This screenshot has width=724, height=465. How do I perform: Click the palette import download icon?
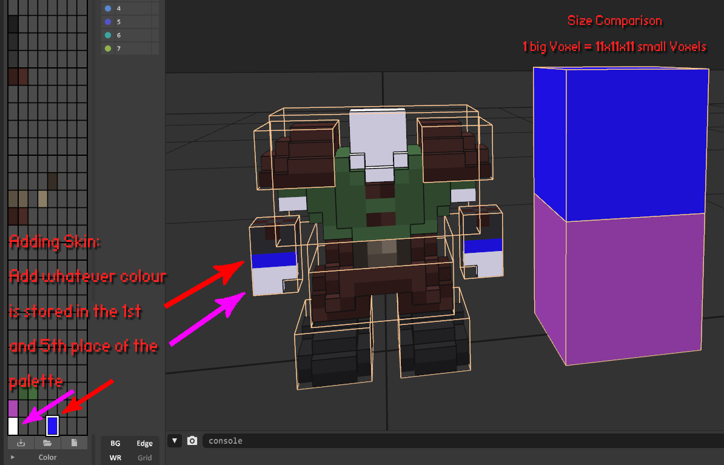click(x=21, y=443)
